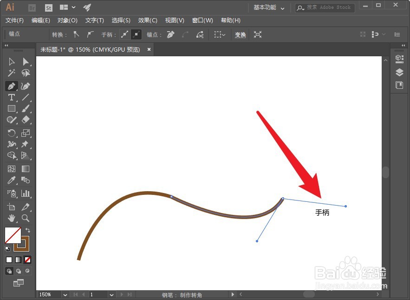Enable Draw Normal mode
This screenshot has height=300, width=410.
coord(9,271)
